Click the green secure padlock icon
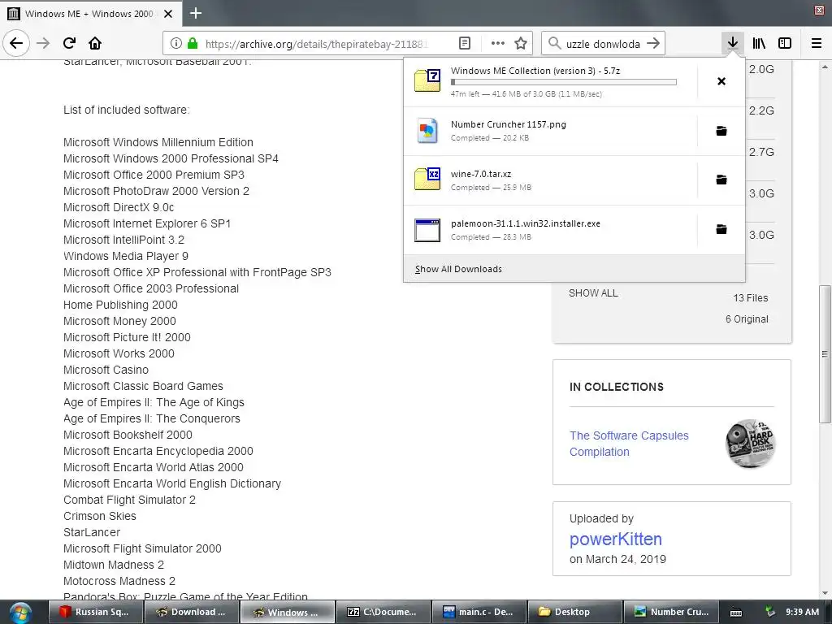The height and width of the screenshot is (624, 832). click(x=193, y=44)
